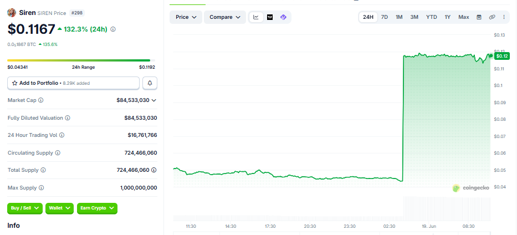Open the Price dropdown

coord(186,17)
